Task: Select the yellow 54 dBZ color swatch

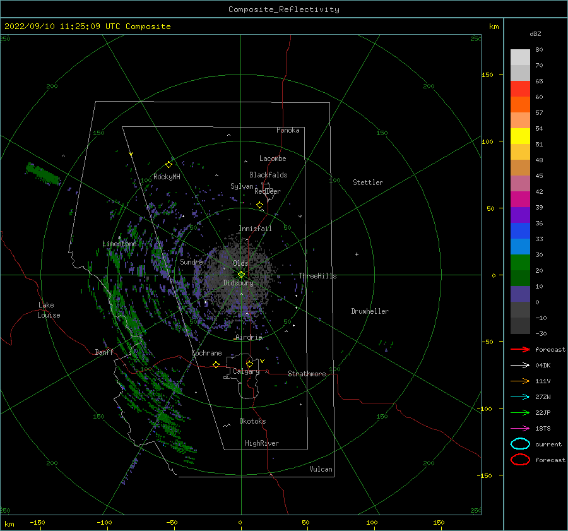Action: (x=520, y=136)
